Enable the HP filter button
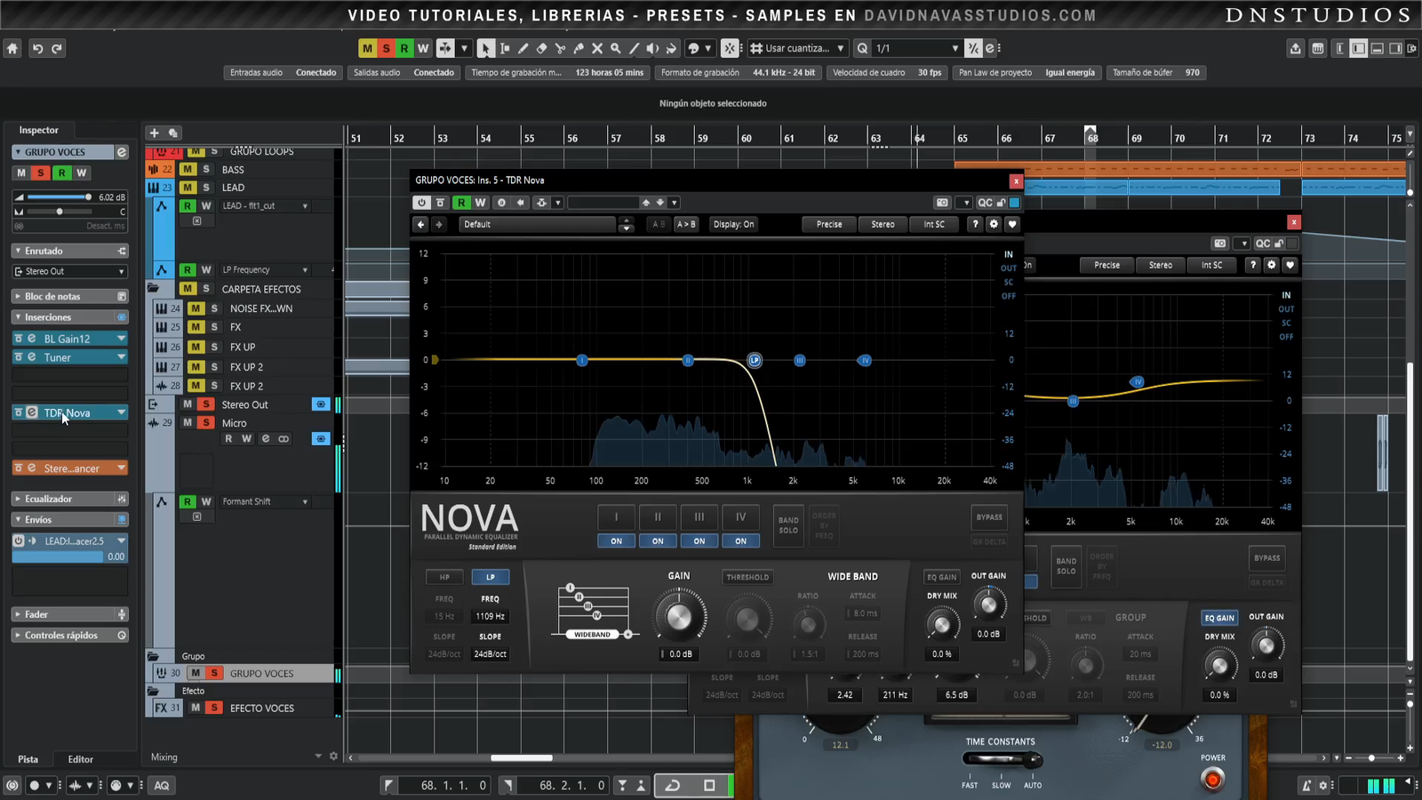Image resolution: width=1422 pixels, height=800 pixels. click(444, 577)
